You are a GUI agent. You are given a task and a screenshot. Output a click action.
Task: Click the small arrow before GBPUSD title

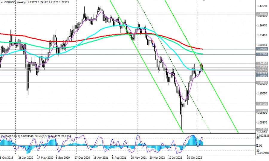(1, 2)
